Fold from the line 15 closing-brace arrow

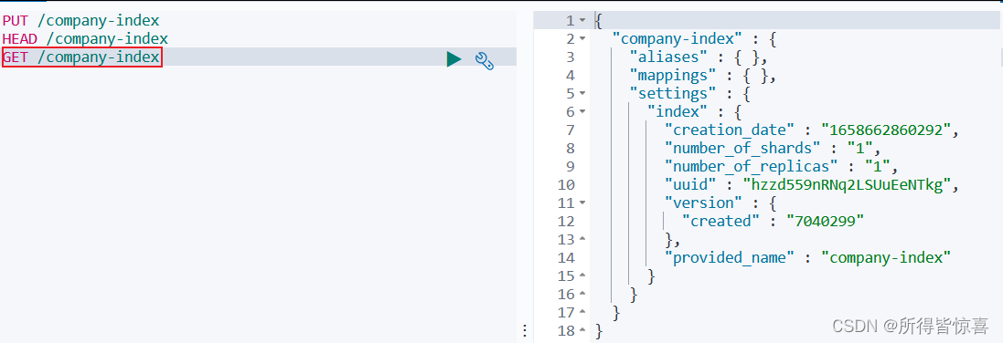coord(582,275)
